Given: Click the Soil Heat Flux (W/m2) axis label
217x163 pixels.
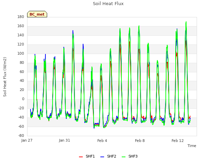Looking at the screenshot, I should (5, 77).
